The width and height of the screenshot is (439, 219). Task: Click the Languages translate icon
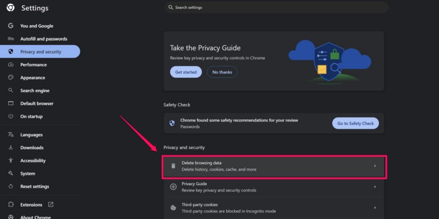point(10,135)
